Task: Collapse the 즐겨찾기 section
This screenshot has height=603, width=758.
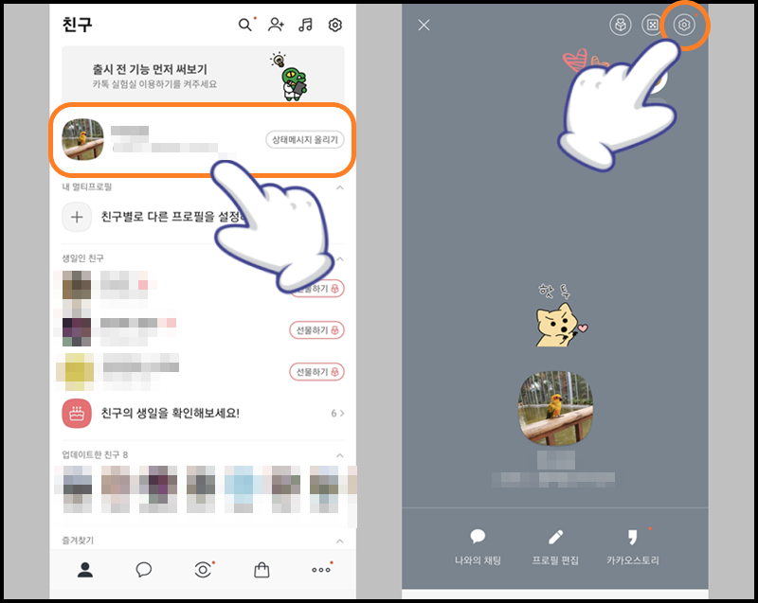Action: click(340, 541)
